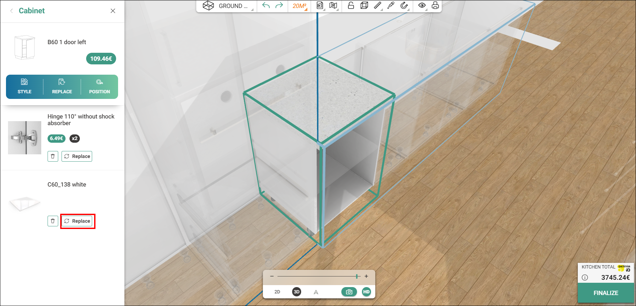Image resolution: width=636 pixels, height=306 pixels.
Task: Click the Cabinet panel heading
Action: pyautogui.click(x=32, y=11)
